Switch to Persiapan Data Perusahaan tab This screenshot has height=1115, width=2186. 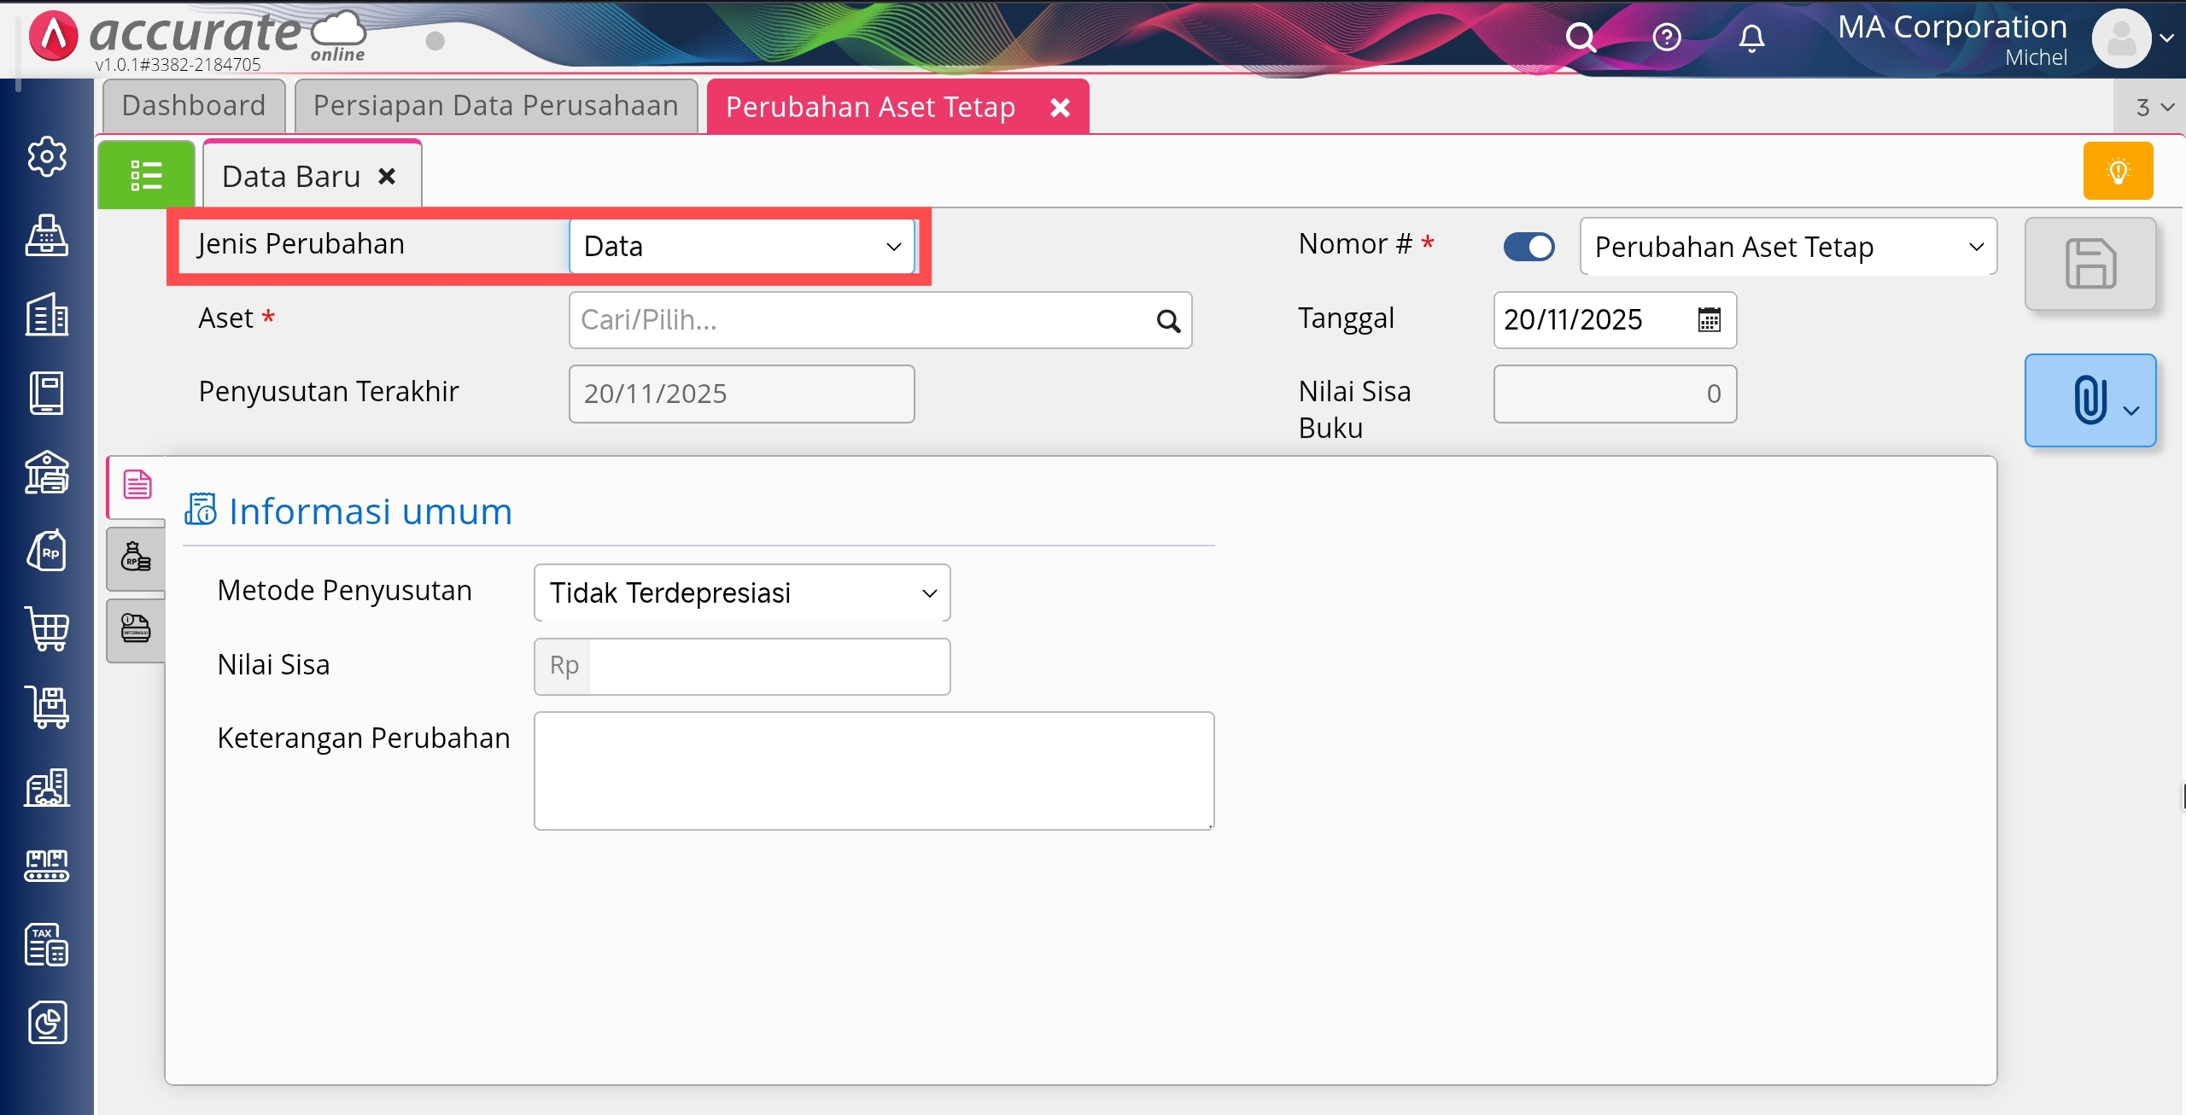495,106
